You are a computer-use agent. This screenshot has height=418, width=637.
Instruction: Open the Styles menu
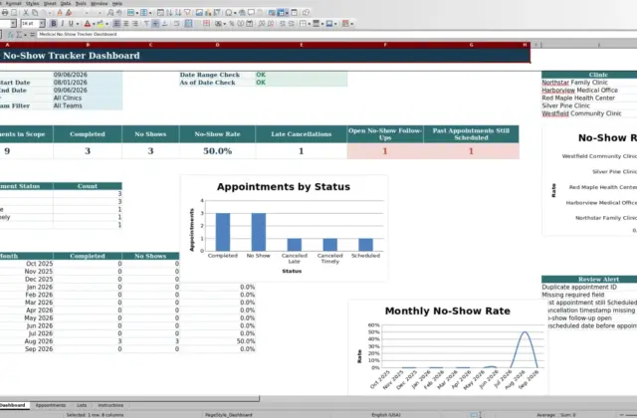(33, 3)
